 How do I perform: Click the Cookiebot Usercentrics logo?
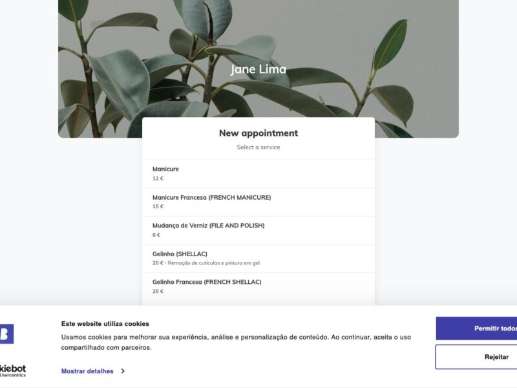click(12, 371)
